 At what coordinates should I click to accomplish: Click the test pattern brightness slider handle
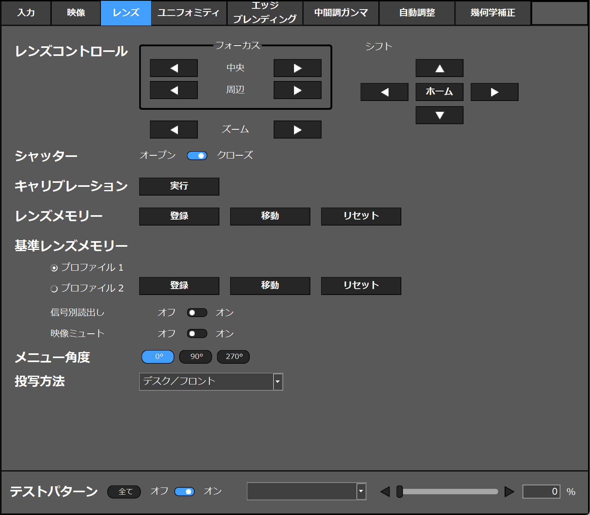tap(399, 491)
